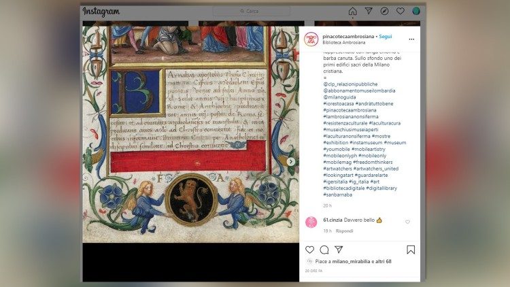Go to next image in carousel
Image resolution: width=510 pixels, height=287 pixels.
point(291,161)
